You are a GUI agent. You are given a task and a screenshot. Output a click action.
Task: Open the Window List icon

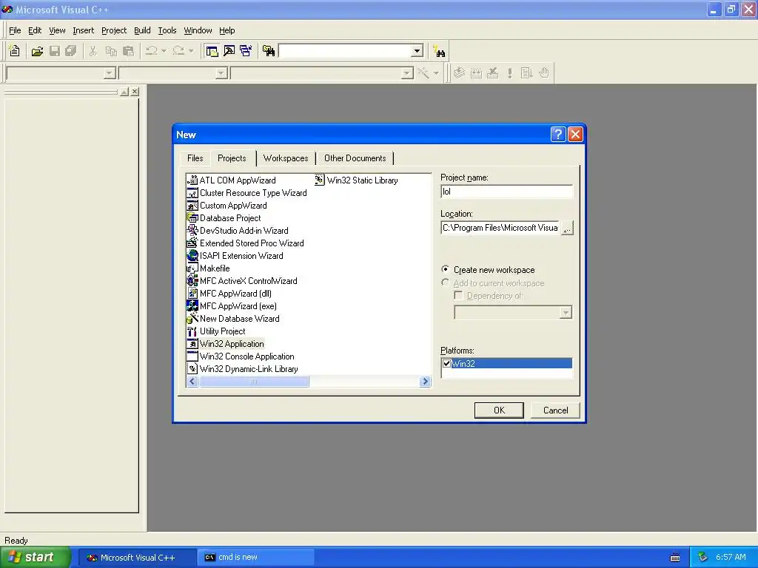tap(246, 51)
